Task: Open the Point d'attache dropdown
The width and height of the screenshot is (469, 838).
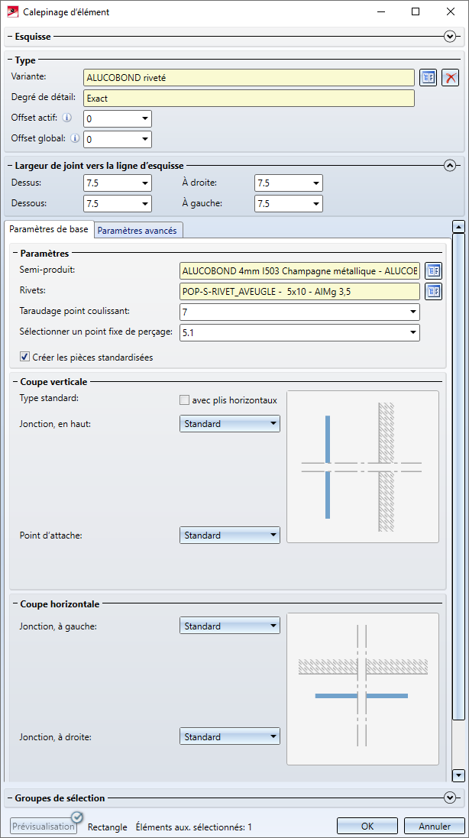Action: 230,535
